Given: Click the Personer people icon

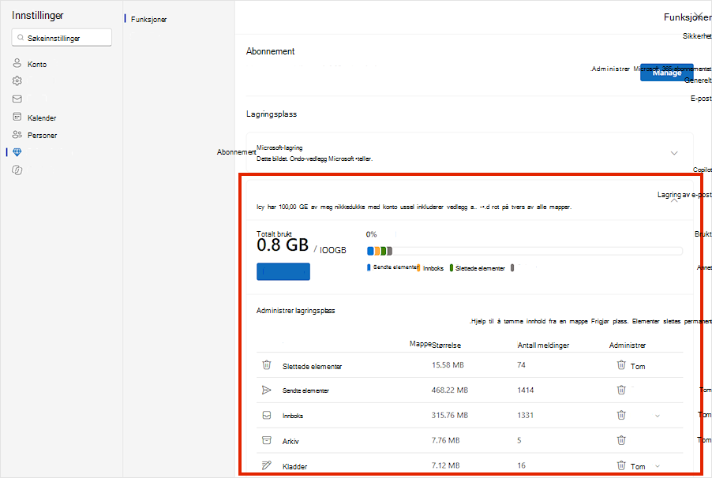Looking at the screenshot, I should coord(17,134).
